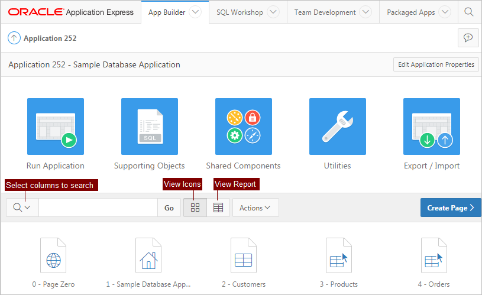This screenshot has width=482, height=295.
Task: Switch to View Icons mode
Action: (195, 208)
